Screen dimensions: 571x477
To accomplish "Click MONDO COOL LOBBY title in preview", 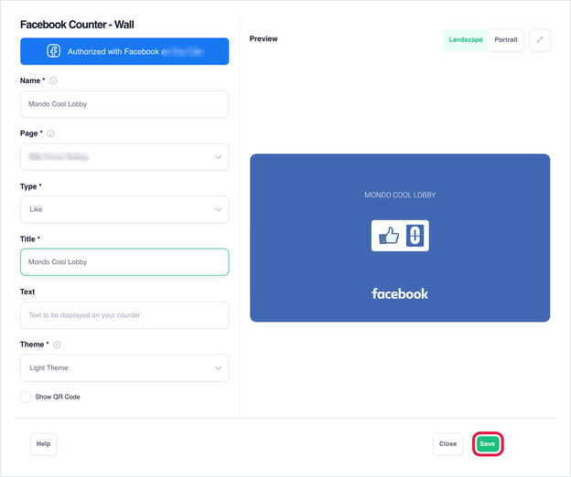I will pos(400,195).
